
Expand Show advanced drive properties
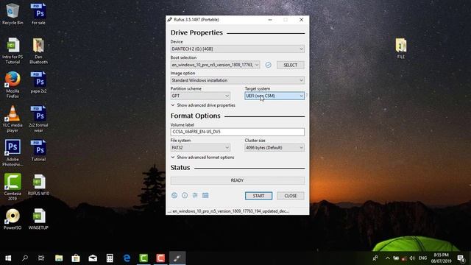click(x=203, y=105)
